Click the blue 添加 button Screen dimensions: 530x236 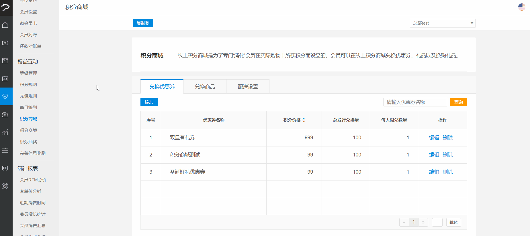tap(149, 102)
